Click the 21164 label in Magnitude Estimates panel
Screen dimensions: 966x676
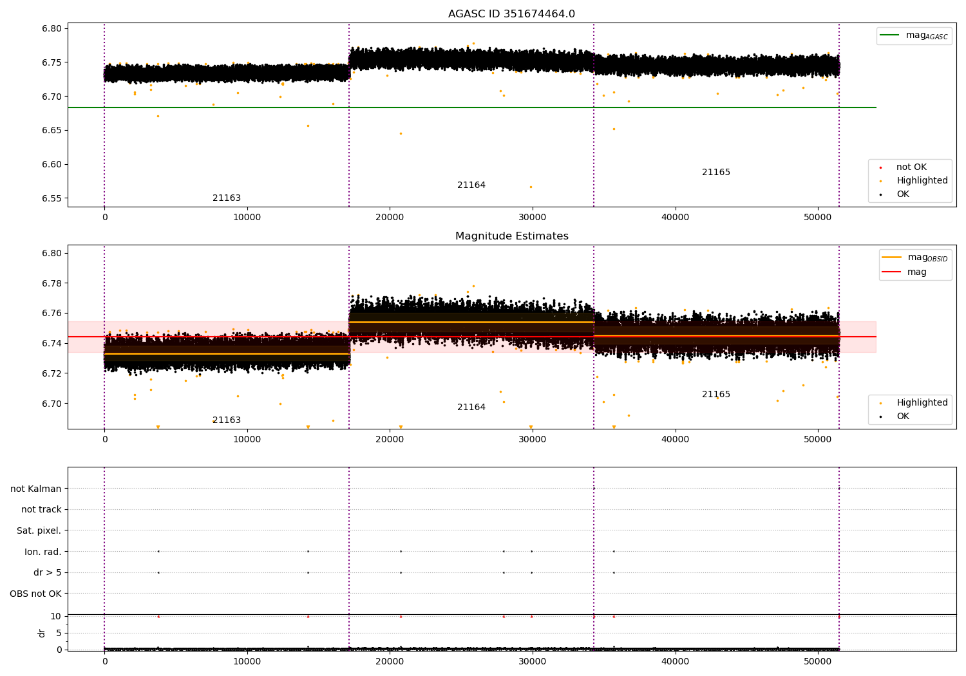point(471,408)
